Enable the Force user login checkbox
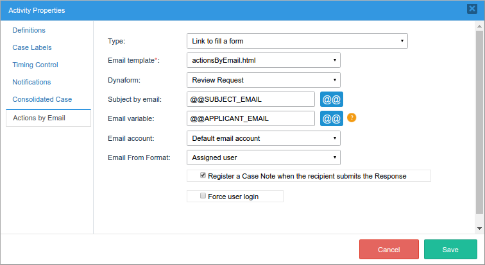485x265 pixels. pos(203,196)
